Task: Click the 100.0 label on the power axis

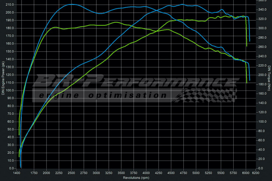Action: pyautogui.click(x=10, y=90)
